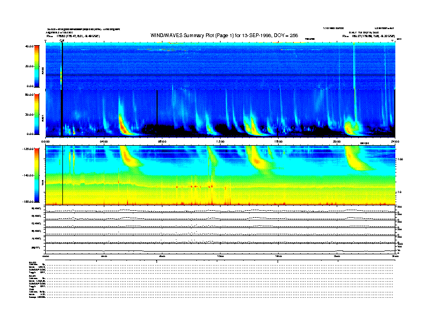Screen dimensions: 426x329
Task: Click the 16:00 tick under the RAD1 spectrogram
Action: click(x=279, y=141)
